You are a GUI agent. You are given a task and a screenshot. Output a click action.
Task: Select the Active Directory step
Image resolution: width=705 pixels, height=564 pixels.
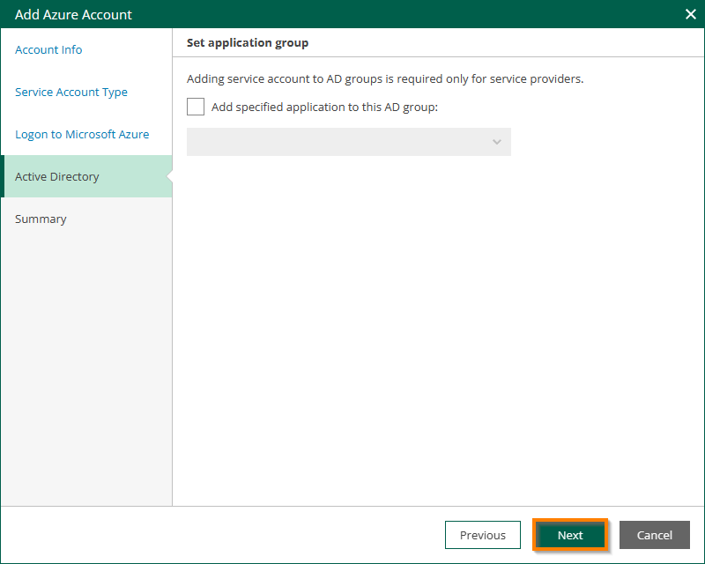57,177
